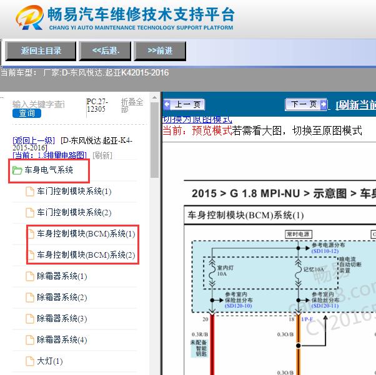Image resolution: width=376 pixels, height=375 pixels.
Task: Click the document icon of 车门控制模块系统(1)
Action: pyautogui.click(x=30, y=192)
